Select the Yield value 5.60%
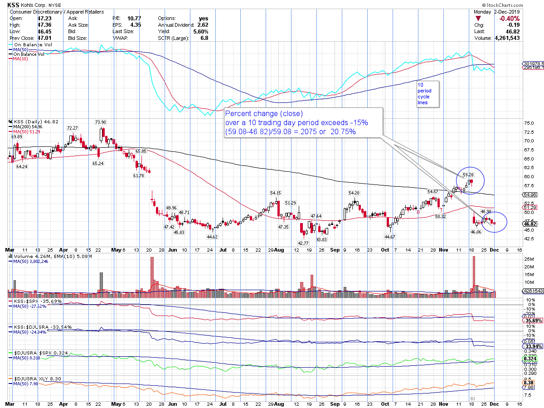Viewport: 544px width, 408px height. click(201, 32)
